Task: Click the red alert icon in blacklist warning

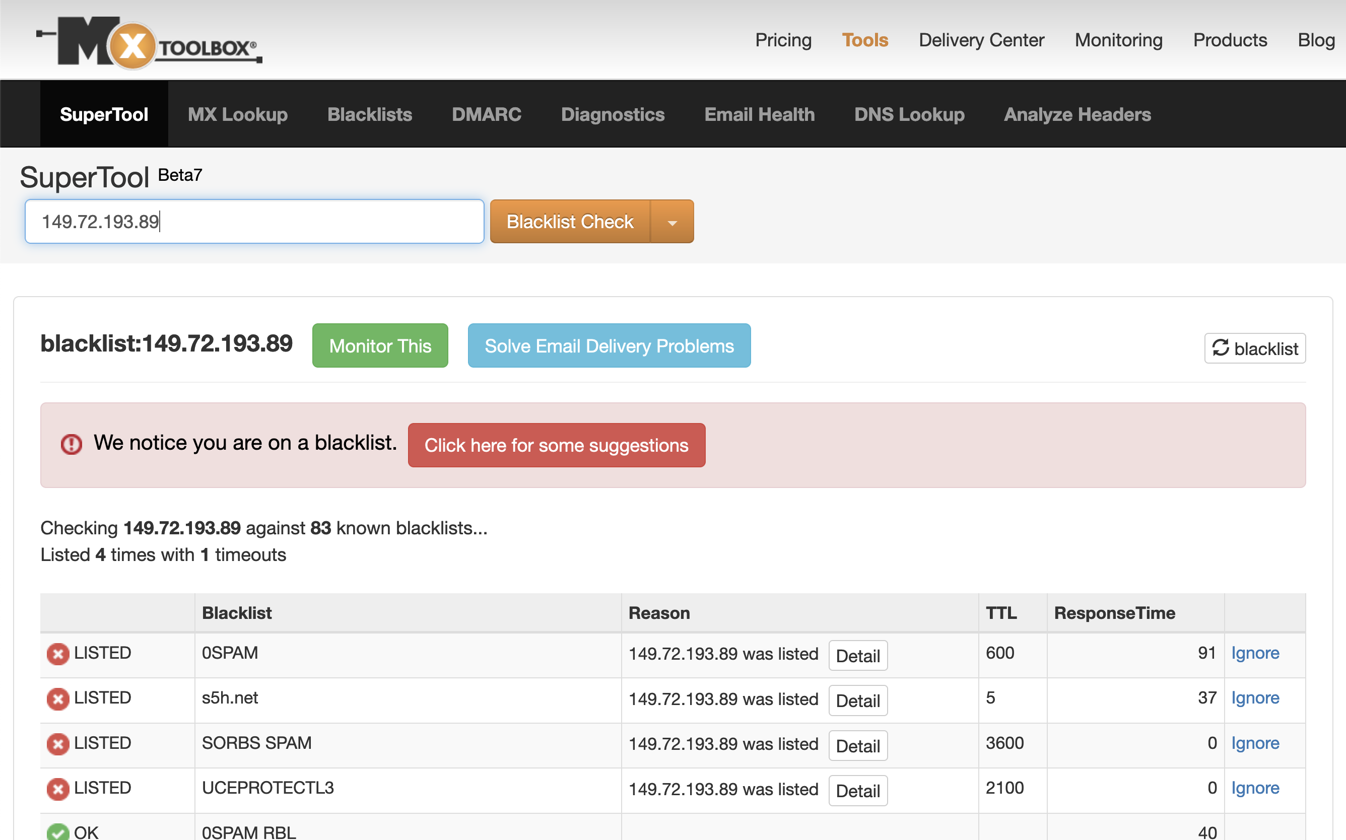Action: [x=71, y=444]
